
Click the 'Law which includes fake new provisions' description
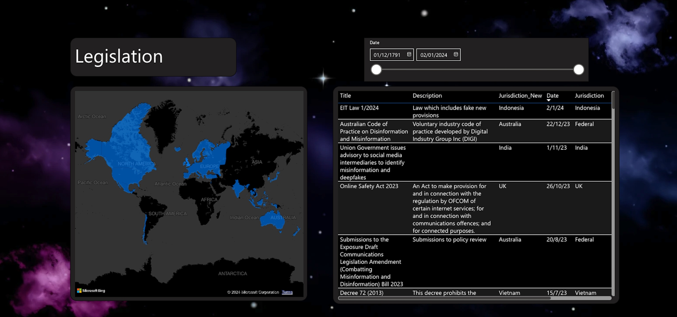(x=449, y=112)
